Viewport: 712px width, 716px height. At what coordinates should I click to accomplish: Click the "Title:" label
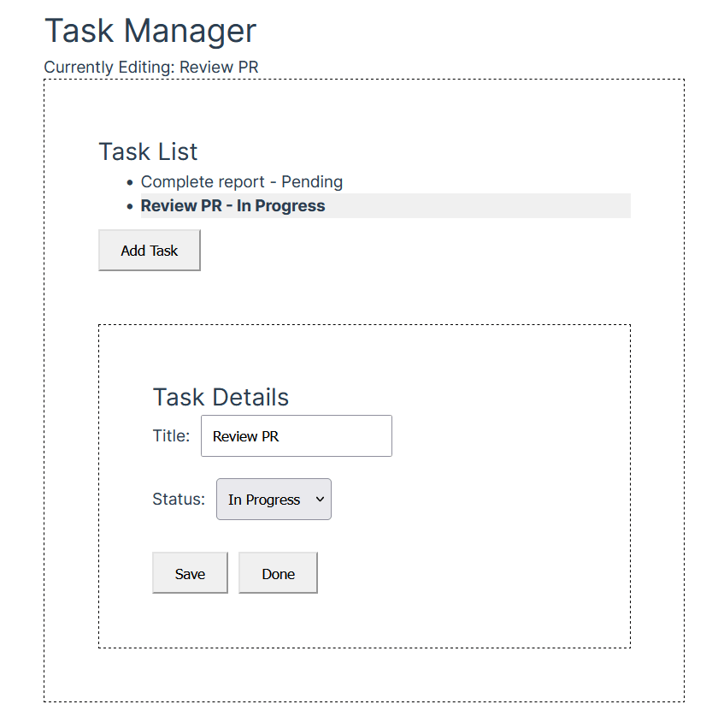click(x=171, y=436)
